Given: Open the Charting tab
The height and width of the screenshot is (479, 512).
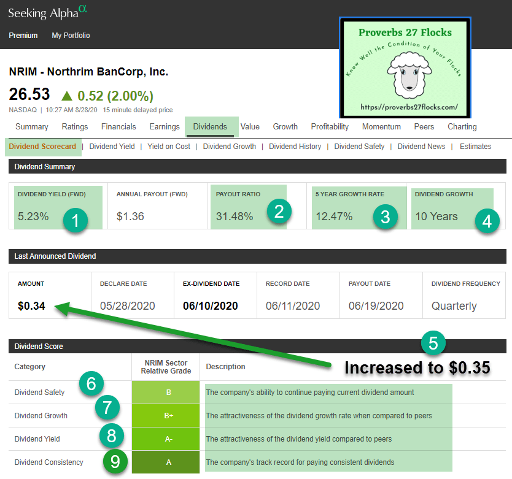Looking at the screenshot, I should click(x=462, y=127).
